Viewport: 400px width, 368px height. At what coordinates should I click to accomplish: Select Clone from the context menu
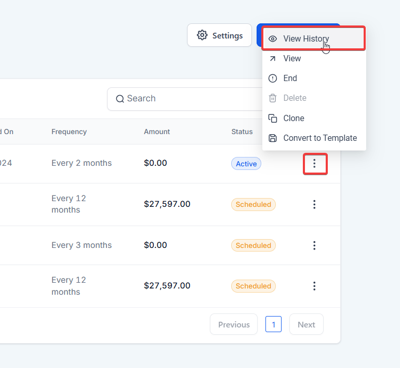[294, 119]
